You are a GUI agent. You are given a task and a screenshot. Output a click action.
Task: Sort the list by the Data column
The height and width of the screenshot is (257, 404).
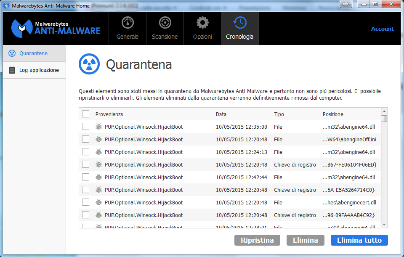point(221,114)
